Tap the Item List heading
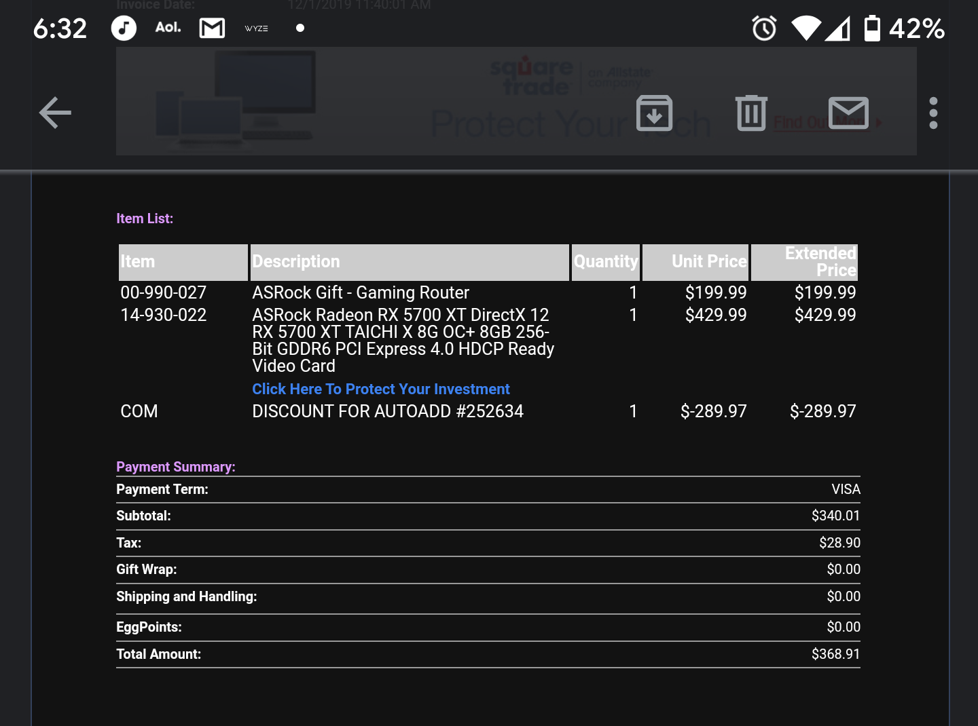Screen dimensions: 978x726 click(x=145, y=218)
